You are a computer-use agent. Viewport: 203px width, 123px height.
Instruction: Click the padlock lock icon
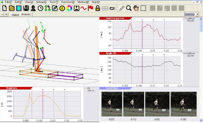pos(98,8)
